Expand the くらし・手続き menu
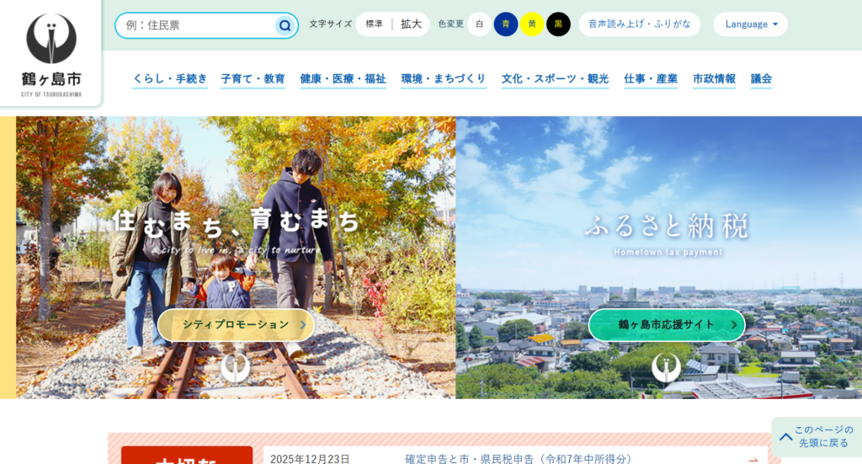This screenshot has height=464, width=862. 170,79
